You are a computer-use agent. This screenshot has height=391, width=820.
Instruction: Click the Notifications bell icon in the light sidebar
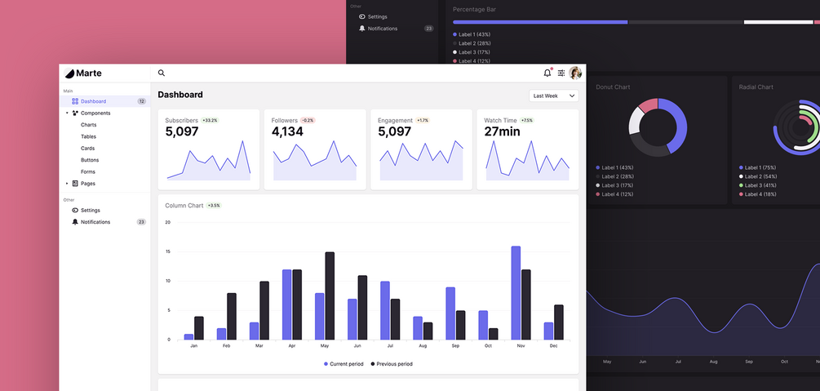[x=75, y=222]
